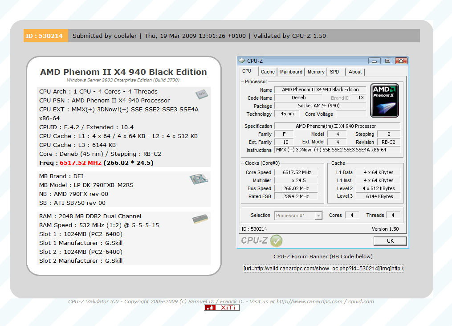Viewport: 452px width, 326px height.
Task: Click the red 6517.52 MHz frequency text
Action: [81, 163]
